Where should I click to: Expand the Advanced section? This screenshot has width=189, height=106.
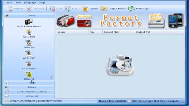[x=30, y=96]
